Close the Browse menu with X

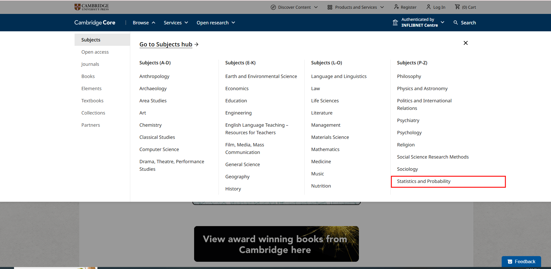[465, 43]
